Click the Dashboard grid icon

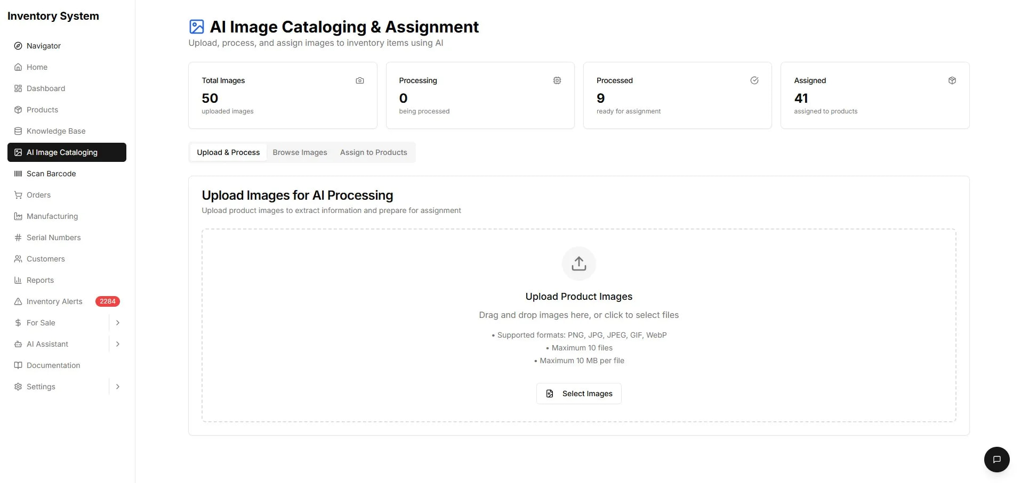18,88
